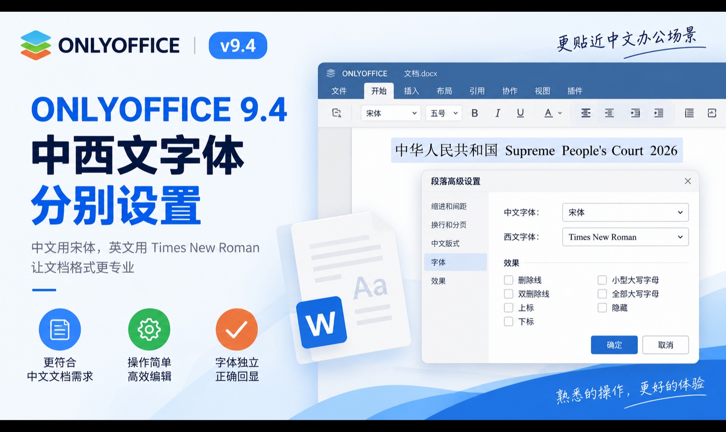Select the first alignment icon in toolbar

coord(586,113)
